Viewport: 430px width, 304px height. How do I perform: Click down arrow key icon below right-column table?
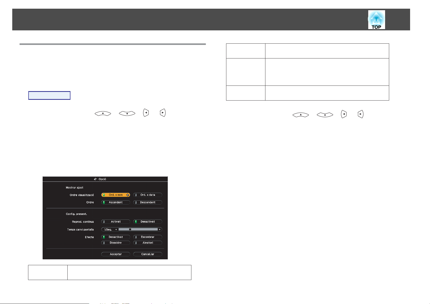point(325,115)
